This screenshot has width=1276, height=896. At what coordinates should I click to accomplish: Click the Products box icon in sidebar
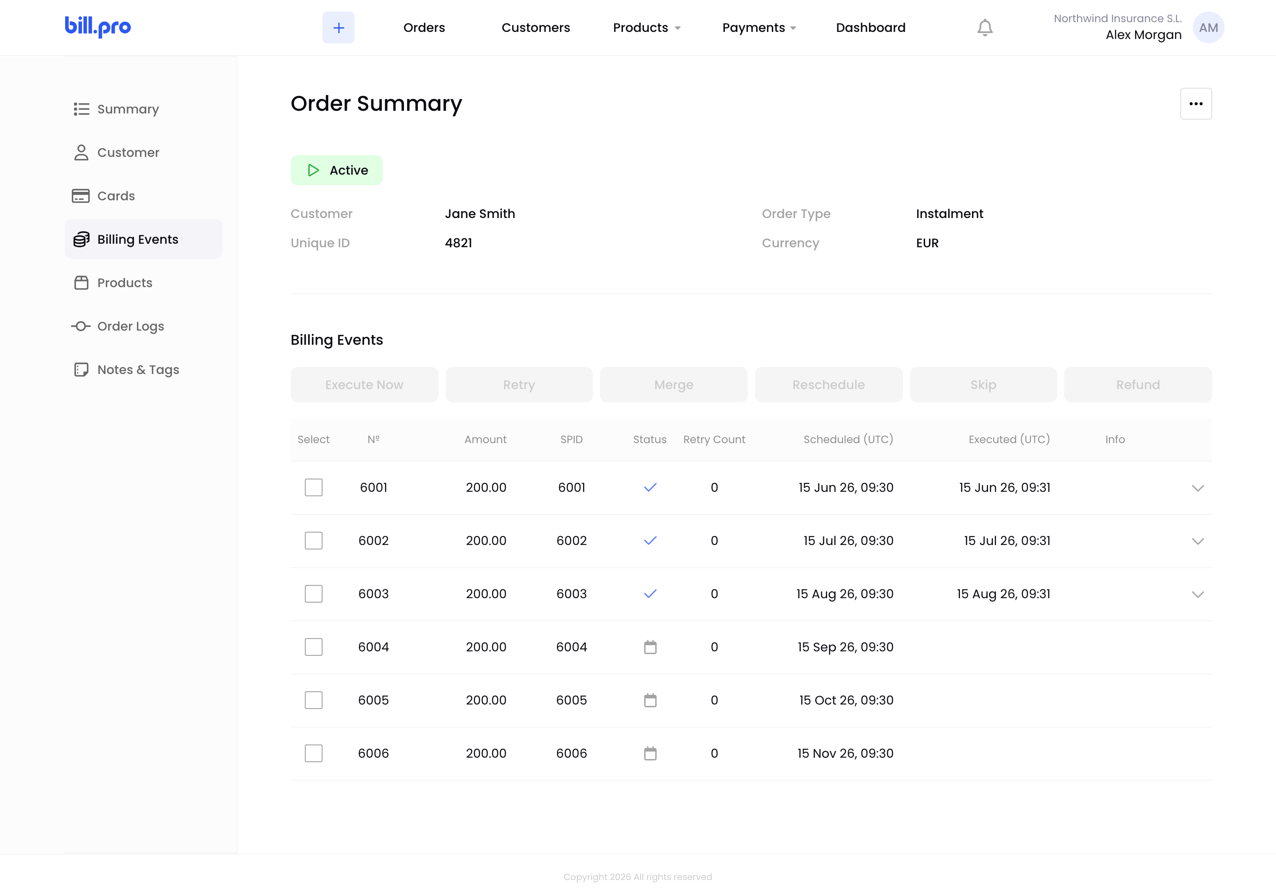(81, 282)
